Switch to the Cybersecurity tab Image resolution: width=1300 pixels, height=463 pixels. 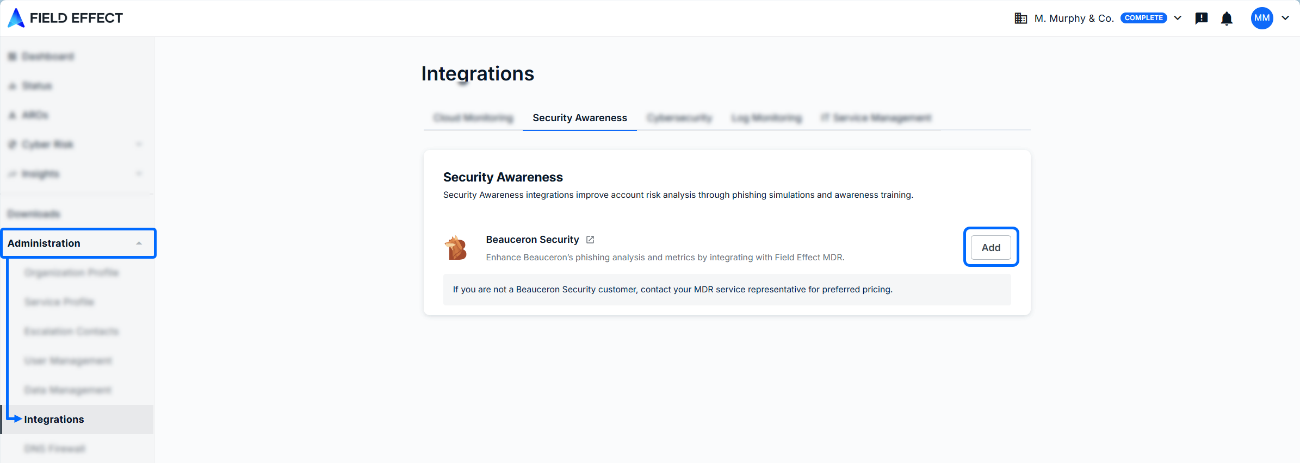679,118
